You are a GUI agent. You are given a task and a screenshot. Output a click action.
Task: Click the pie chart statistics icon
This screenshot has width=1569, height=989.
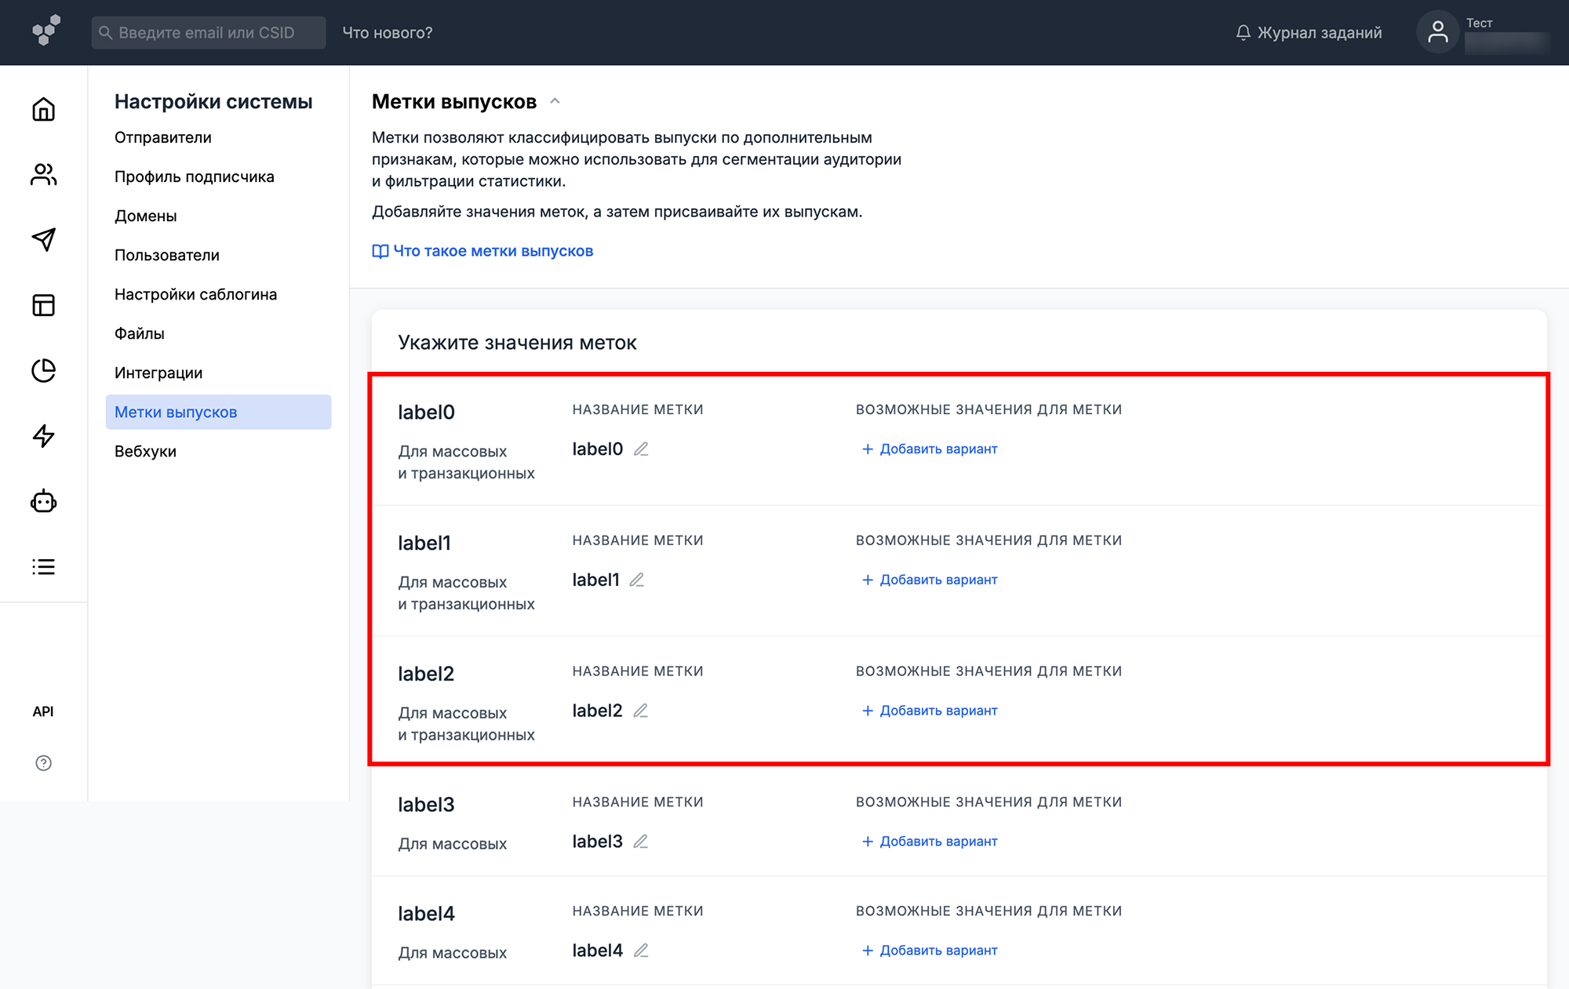coord(43,370)
